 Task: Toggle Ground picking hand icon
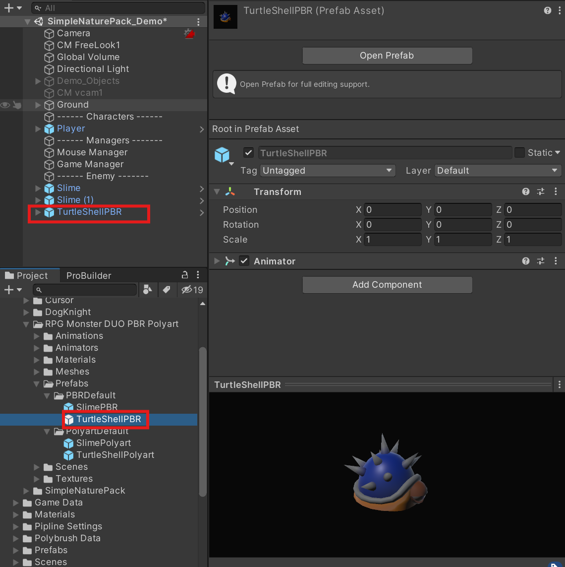[x=17, y=105]
